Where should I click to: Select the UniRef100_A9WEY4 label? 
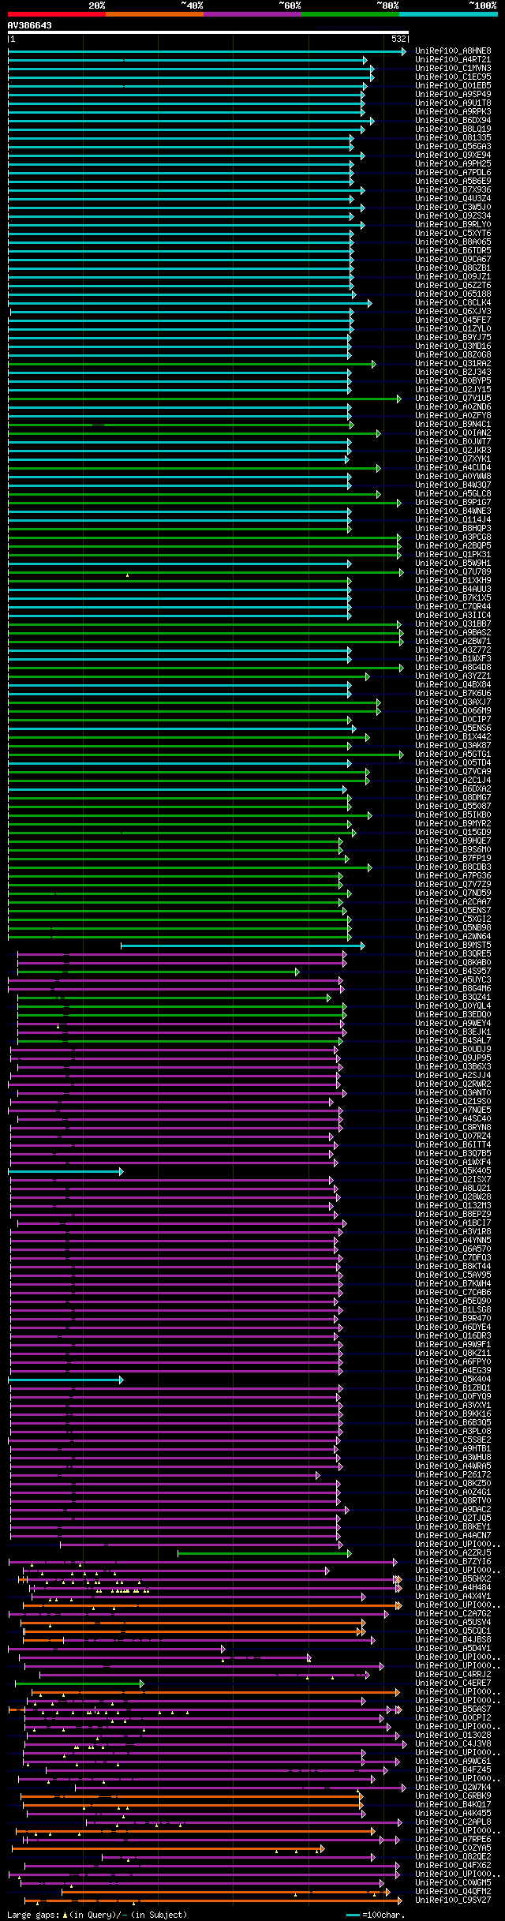(x=453, y=1024)
